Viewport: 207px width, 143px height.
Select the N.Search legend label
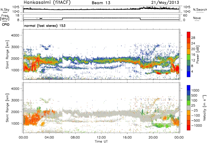(200, 10)
